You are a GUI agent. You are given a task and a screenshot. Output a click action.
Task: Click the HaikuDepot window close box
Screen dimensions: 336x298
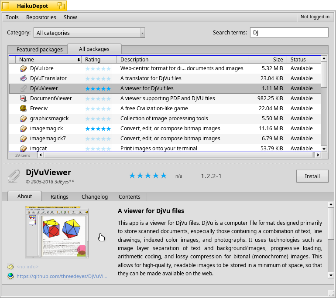pos(6,6)
